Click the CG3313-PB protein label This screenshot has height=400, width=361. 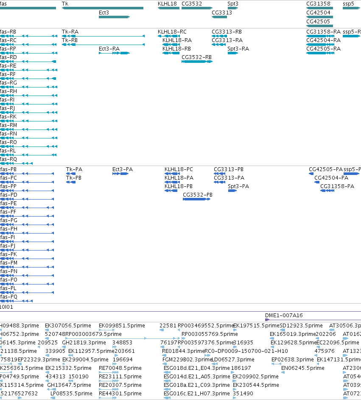click(x=229, y=169)
